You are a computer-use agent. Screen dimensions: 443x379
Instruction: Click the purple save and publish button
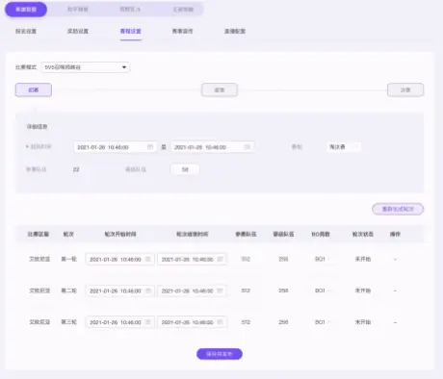click(x=220, y=354)
